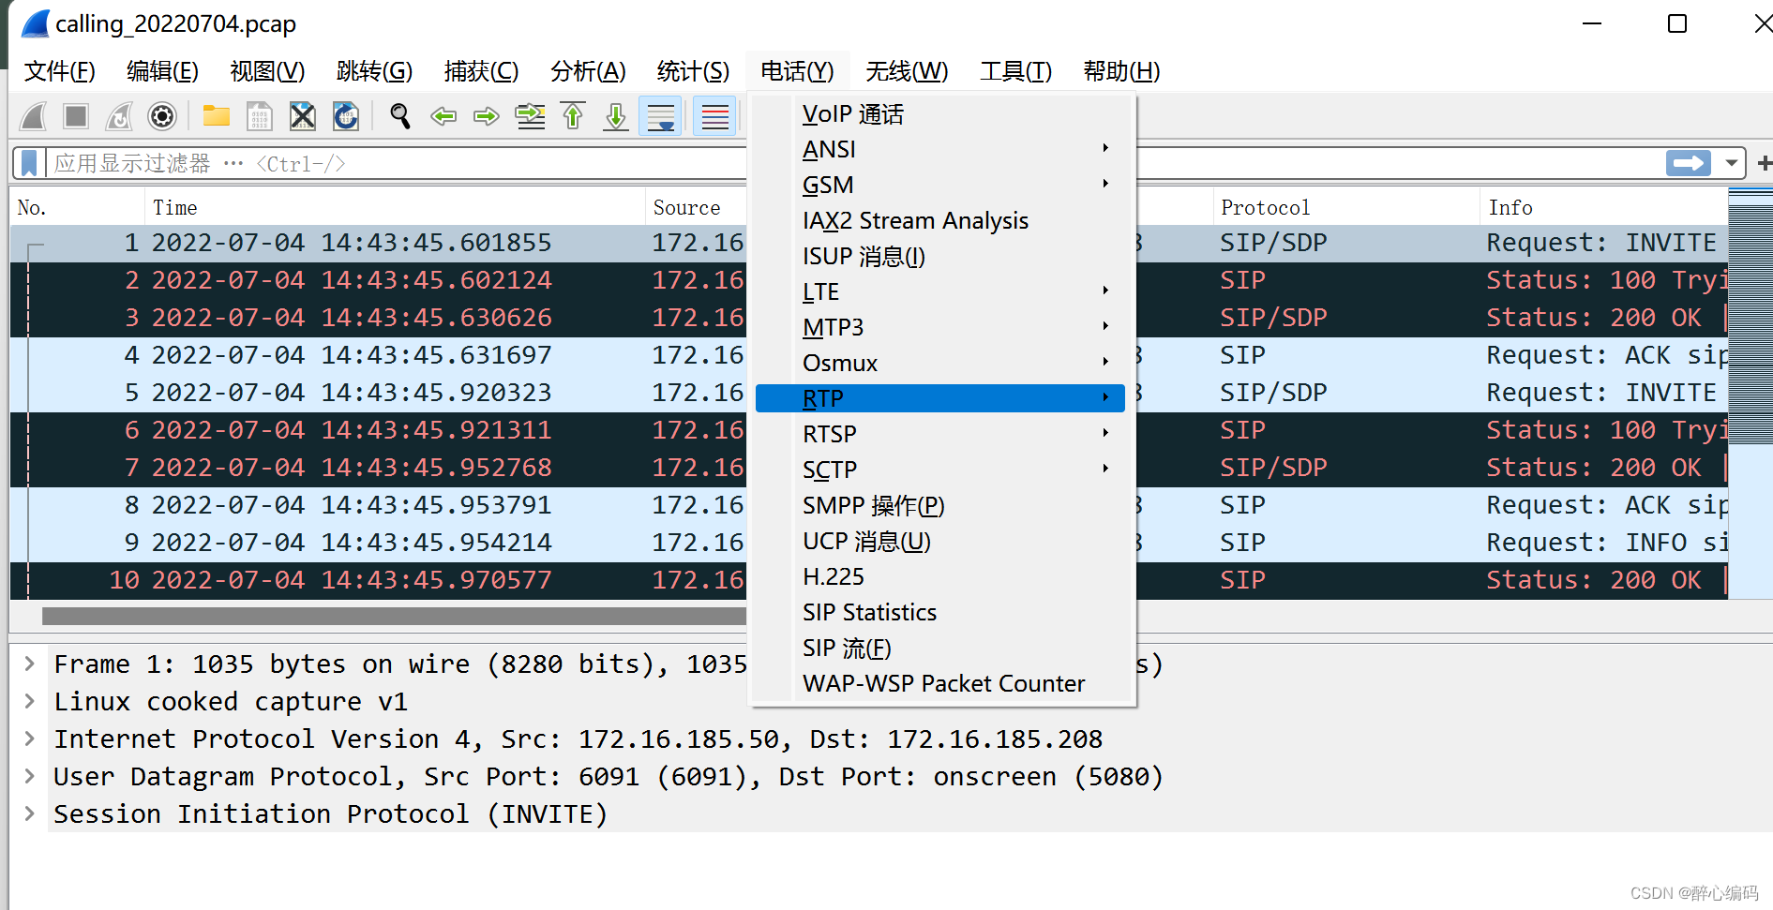Expand the MTP3 submenu
Viewport: 1773px width, 910px height.
[940, 328]
